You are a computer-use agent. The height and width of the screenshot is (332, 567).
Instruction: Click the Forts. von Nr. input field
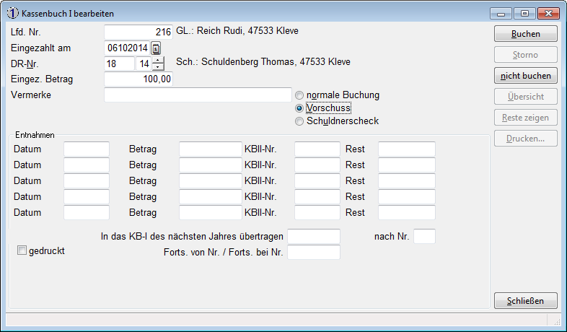click(313, 253)
